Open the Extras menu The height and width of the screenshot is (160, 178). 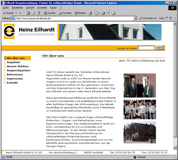[53, 8]
